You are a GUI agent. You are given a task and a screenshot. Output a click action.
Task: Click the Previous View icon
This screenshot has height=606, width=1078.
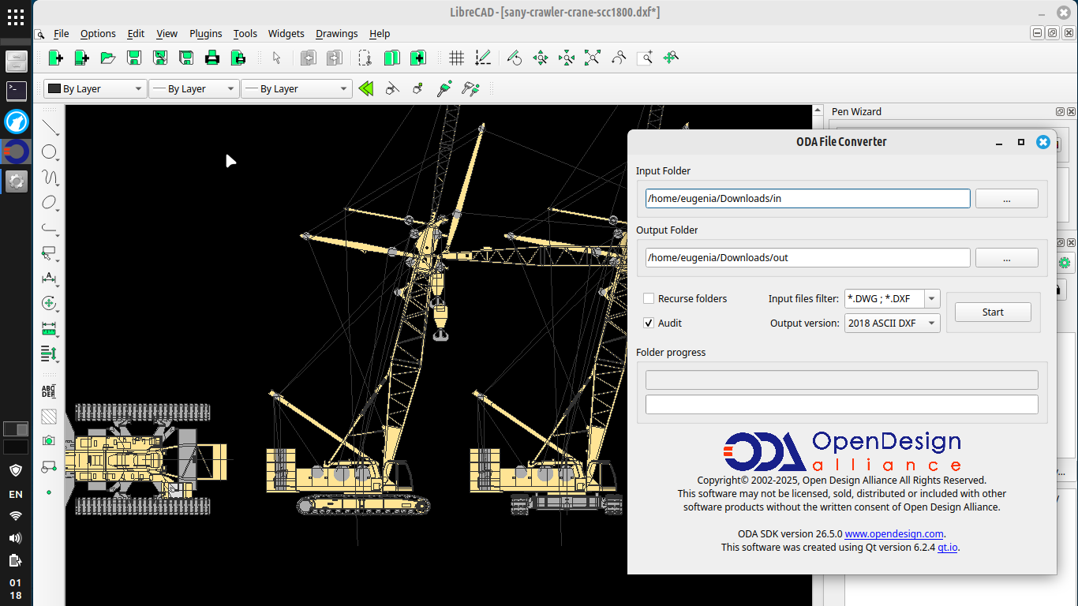(x=619, y=58)
